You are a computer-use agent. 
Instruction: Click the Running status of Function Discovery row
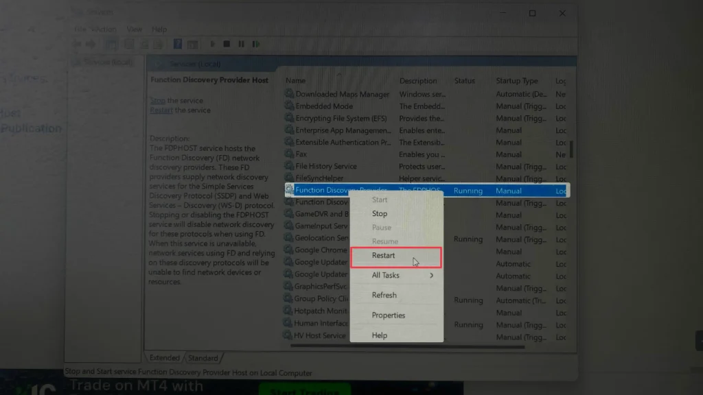468,191
